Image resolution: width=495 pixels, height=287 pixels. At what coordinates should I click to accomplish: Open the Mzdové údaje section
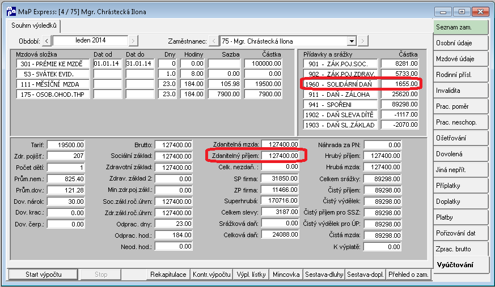pyautogui.click(x=460, y=59)
